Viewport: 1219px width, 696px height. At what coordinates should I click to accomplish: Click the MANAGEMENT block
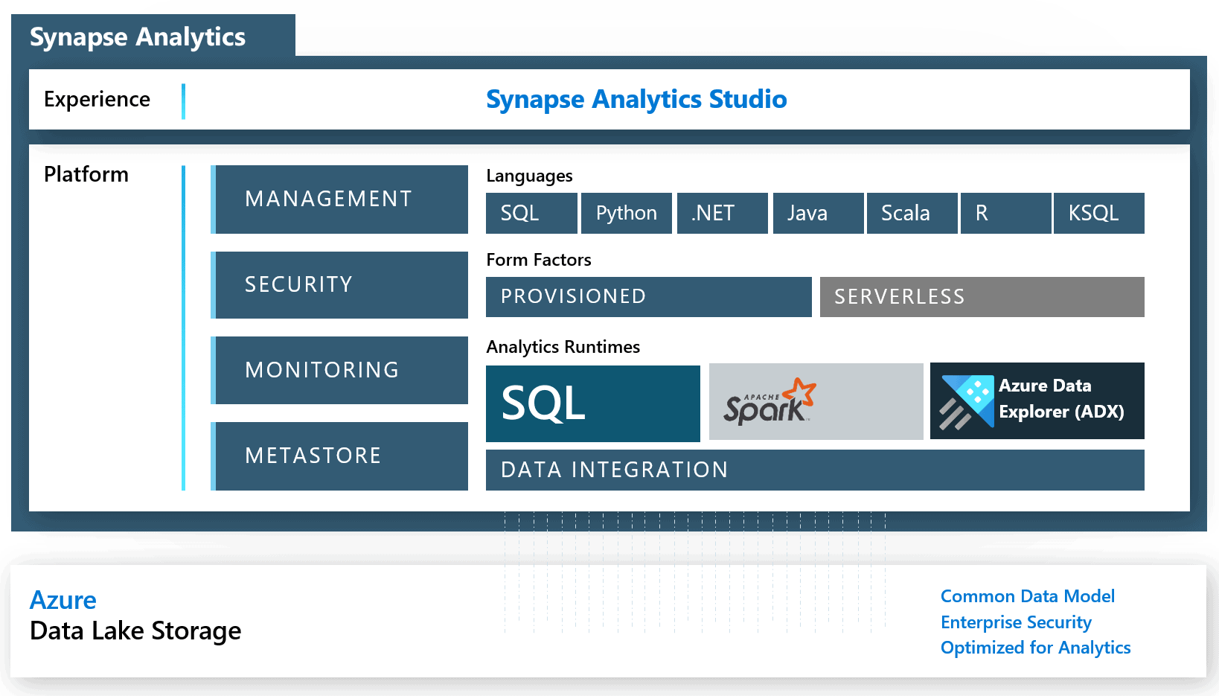(x=339, y=199)
